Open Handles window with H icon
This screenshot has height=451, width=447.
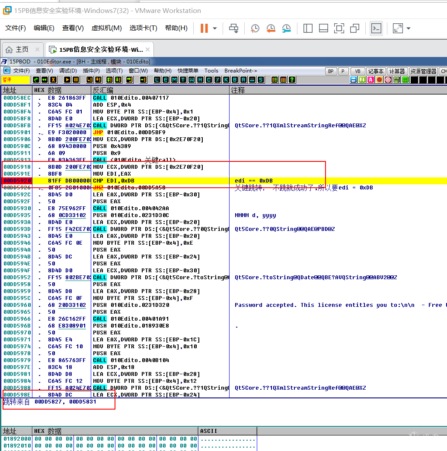(x=200, y=80)
